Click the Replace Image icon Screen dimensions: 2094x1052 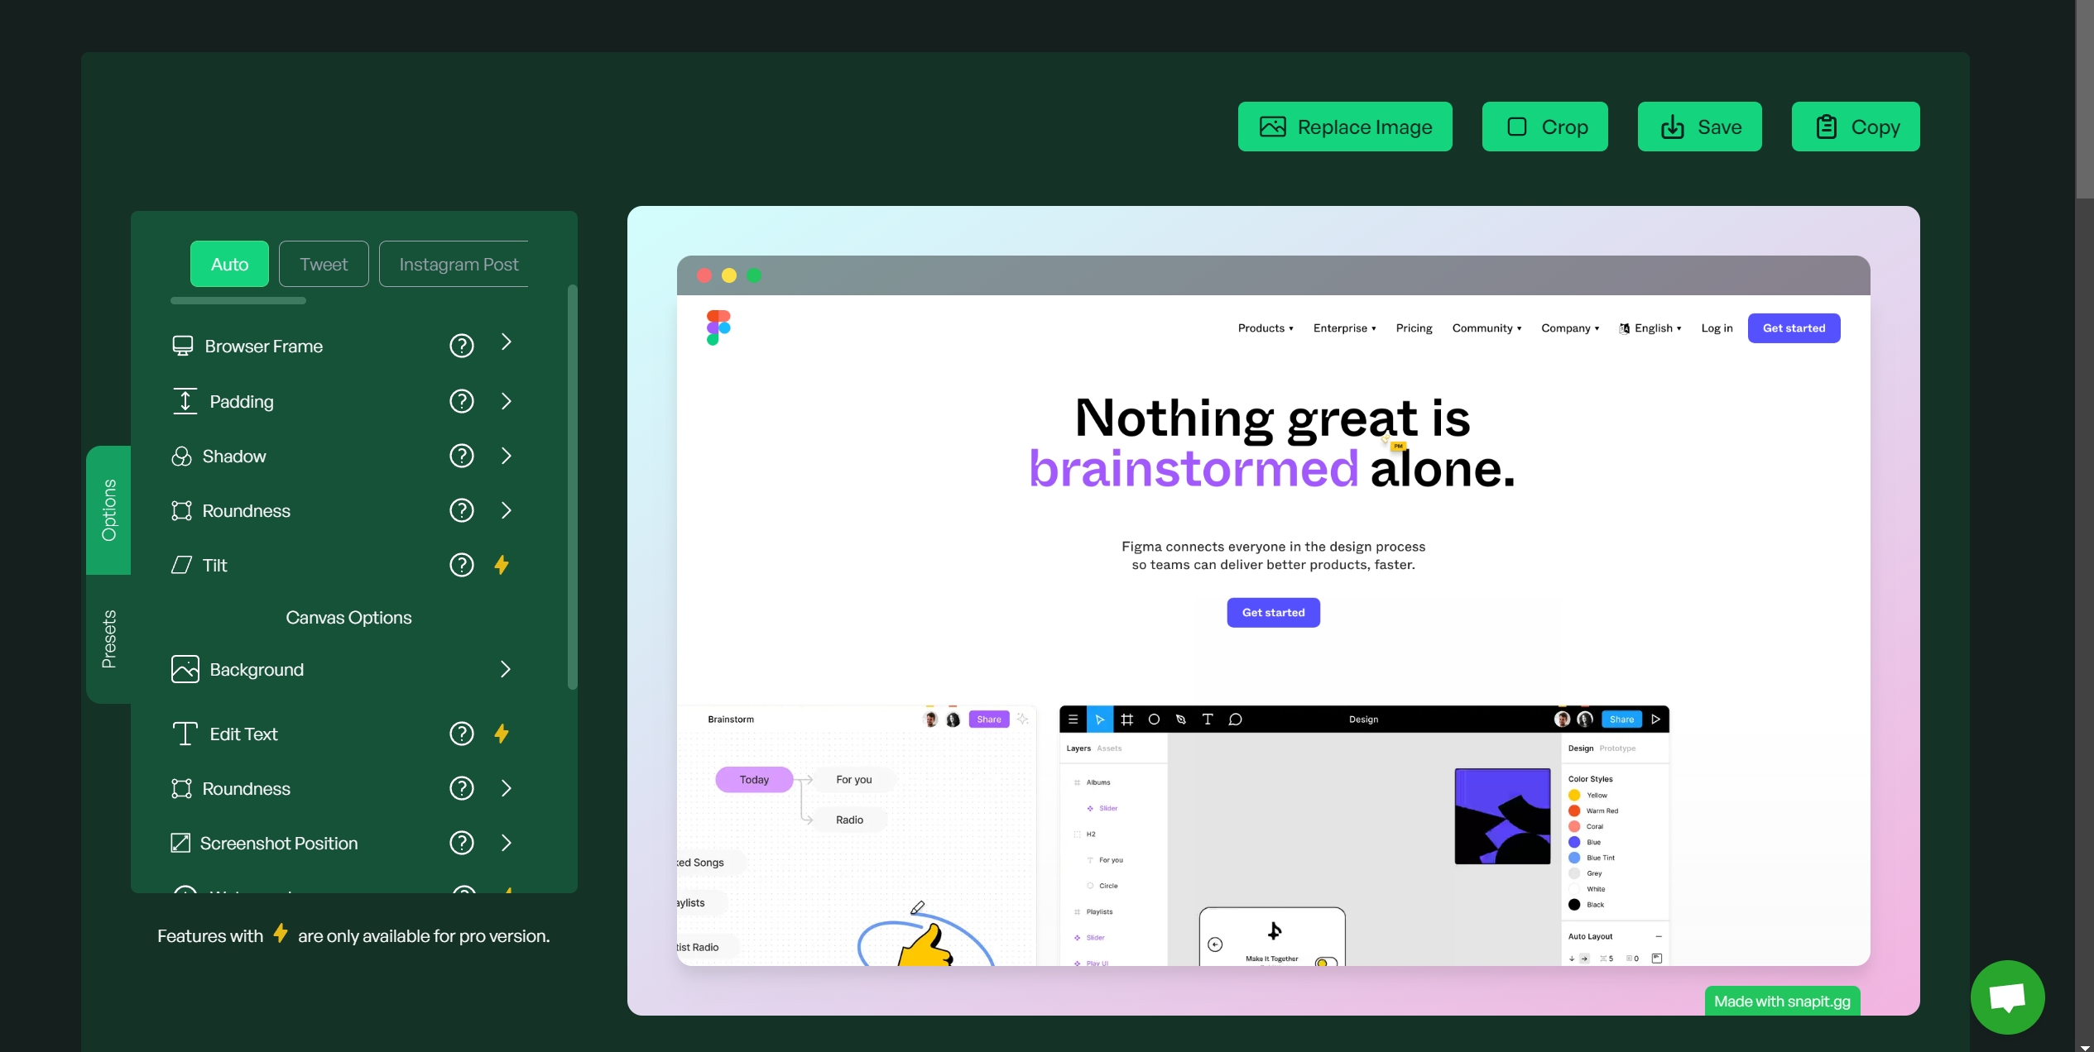1272,127
